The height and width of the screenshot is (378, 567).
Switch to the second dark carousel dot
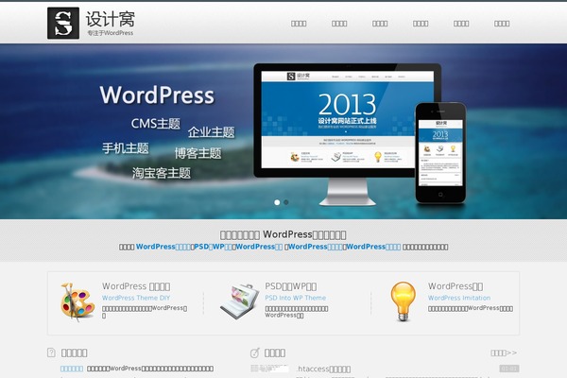coord(286,202)
